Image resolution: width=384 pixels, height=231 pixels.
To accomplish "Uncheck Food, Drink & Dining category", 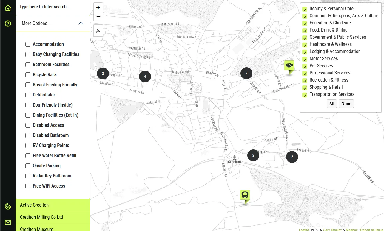I will [x=305, y=30].
